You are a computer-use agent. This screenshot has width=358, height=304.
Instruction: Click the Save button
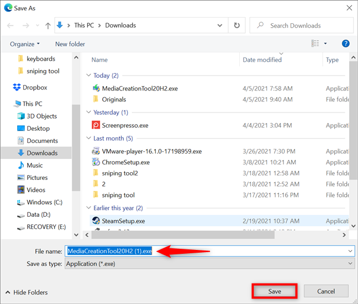[x=275, y=291]
